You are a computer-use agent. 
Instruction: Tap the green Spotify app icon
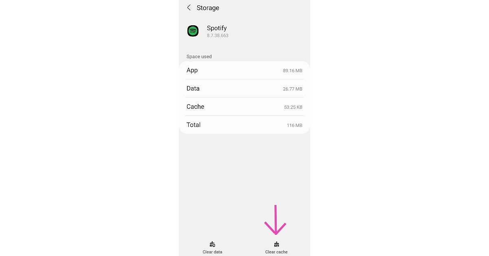(x=193, y=31)
